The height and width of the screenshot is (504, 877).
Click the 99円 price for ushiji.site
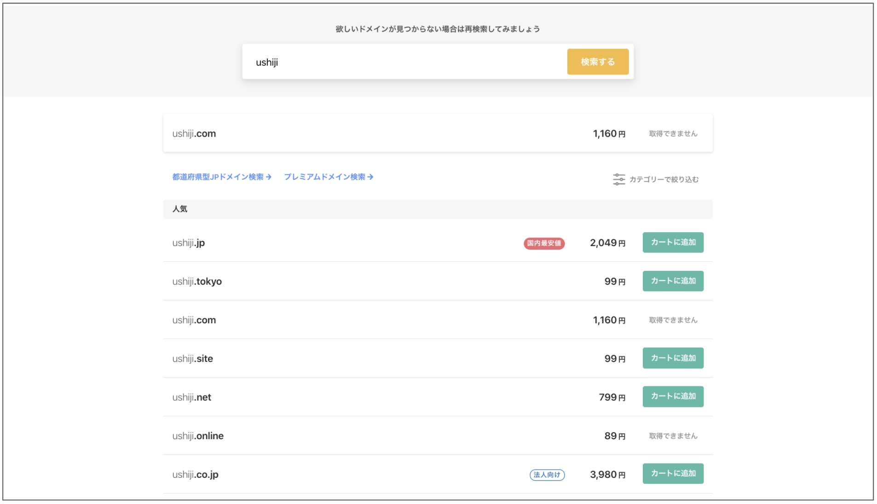pyautogui.click(x=615, y=359)
